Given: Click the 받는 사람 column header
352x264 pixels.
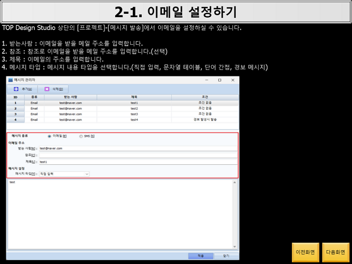Looking at the screenshot, I should pos(71,97).
